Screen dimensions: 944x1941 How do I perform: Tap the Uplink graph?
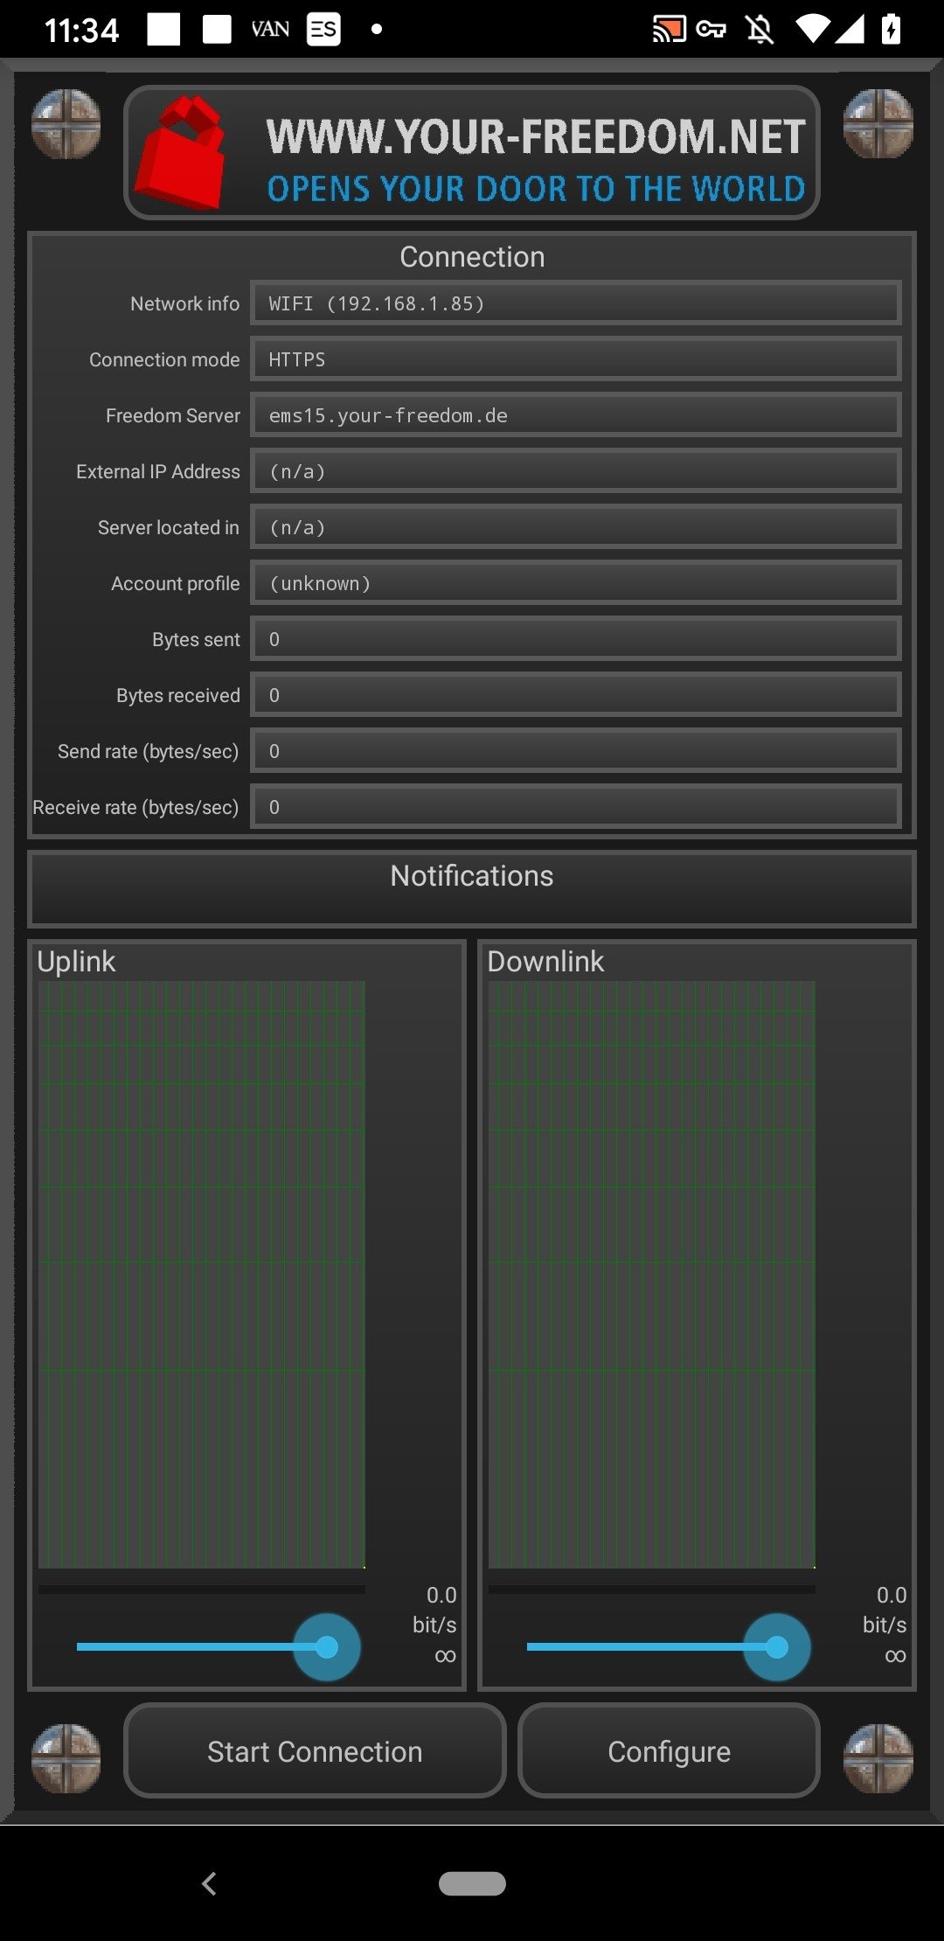click(202, 1275)
